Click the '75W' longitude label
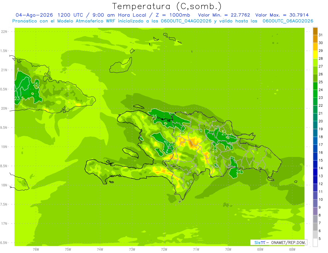The image size is (328, 253). (x=68, y=249)
